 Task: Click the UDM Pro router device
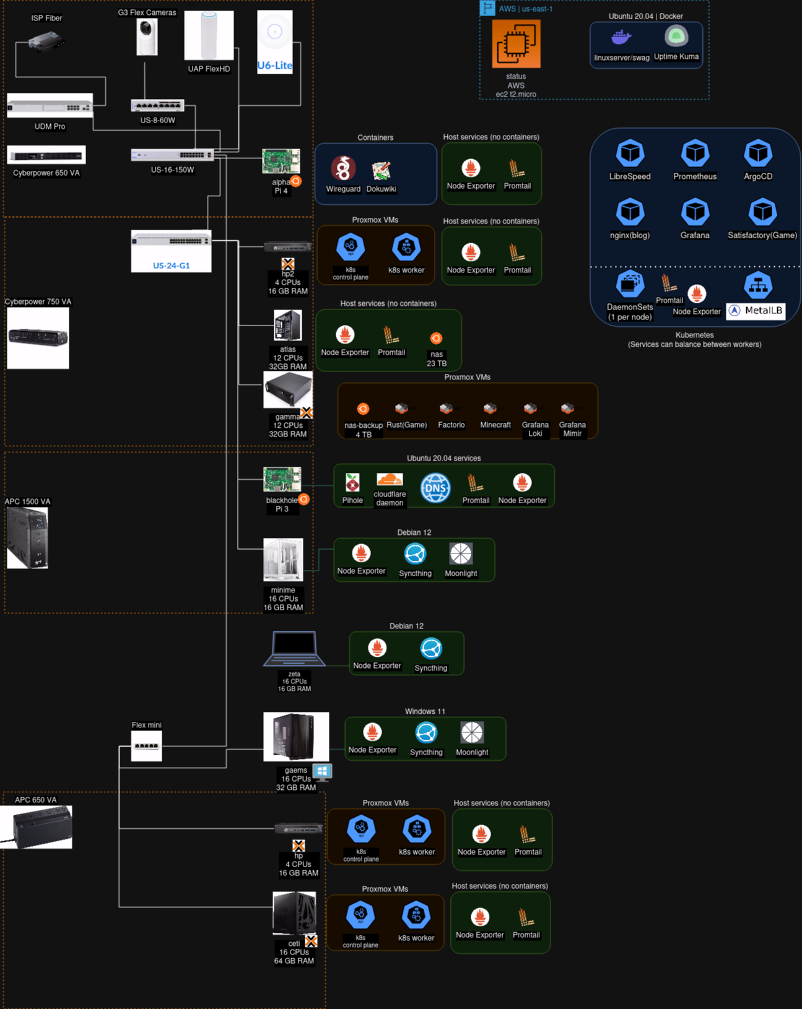coord(50,106)
